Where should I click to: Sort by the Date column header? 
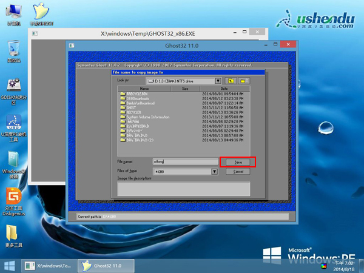(x=224, y=89)
